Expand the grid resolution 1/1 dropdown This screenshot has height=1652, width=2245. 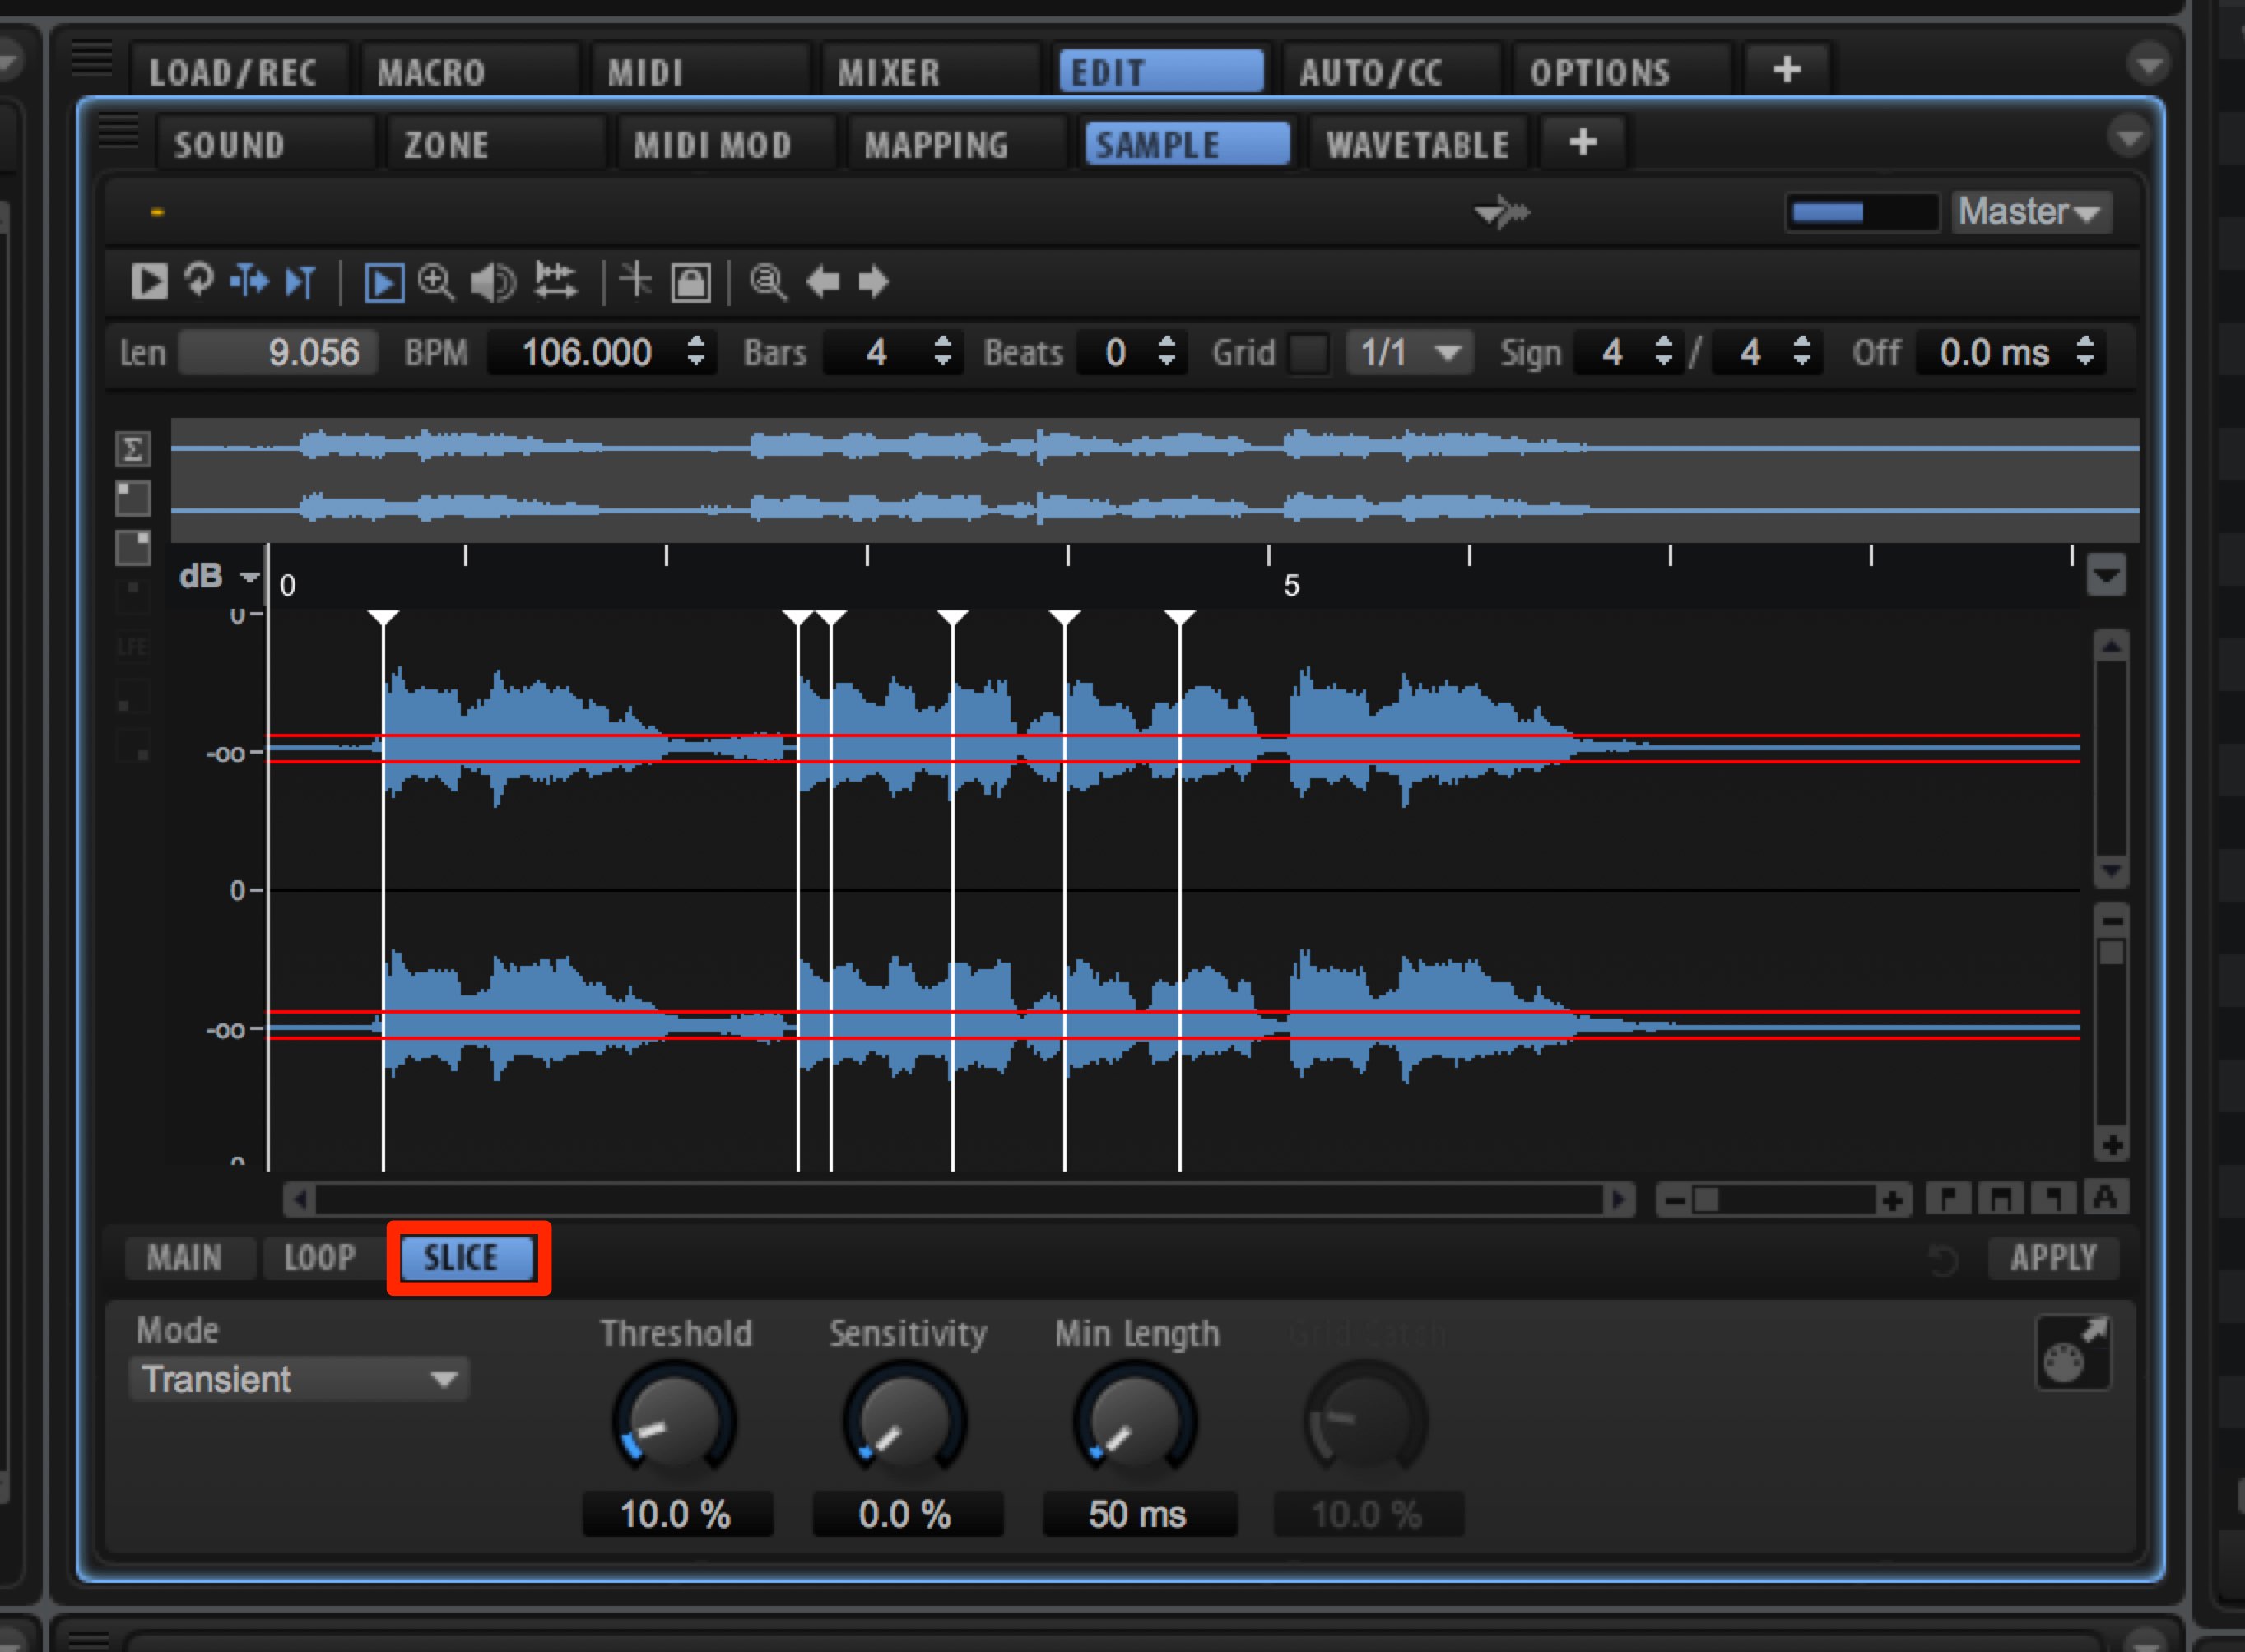1410,353
